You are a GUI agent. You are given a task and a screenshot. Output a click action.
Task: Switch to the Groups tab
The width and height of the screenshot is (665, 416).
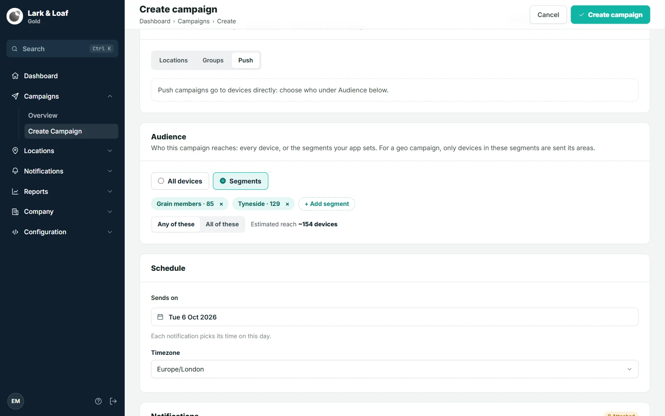point(213,60)
